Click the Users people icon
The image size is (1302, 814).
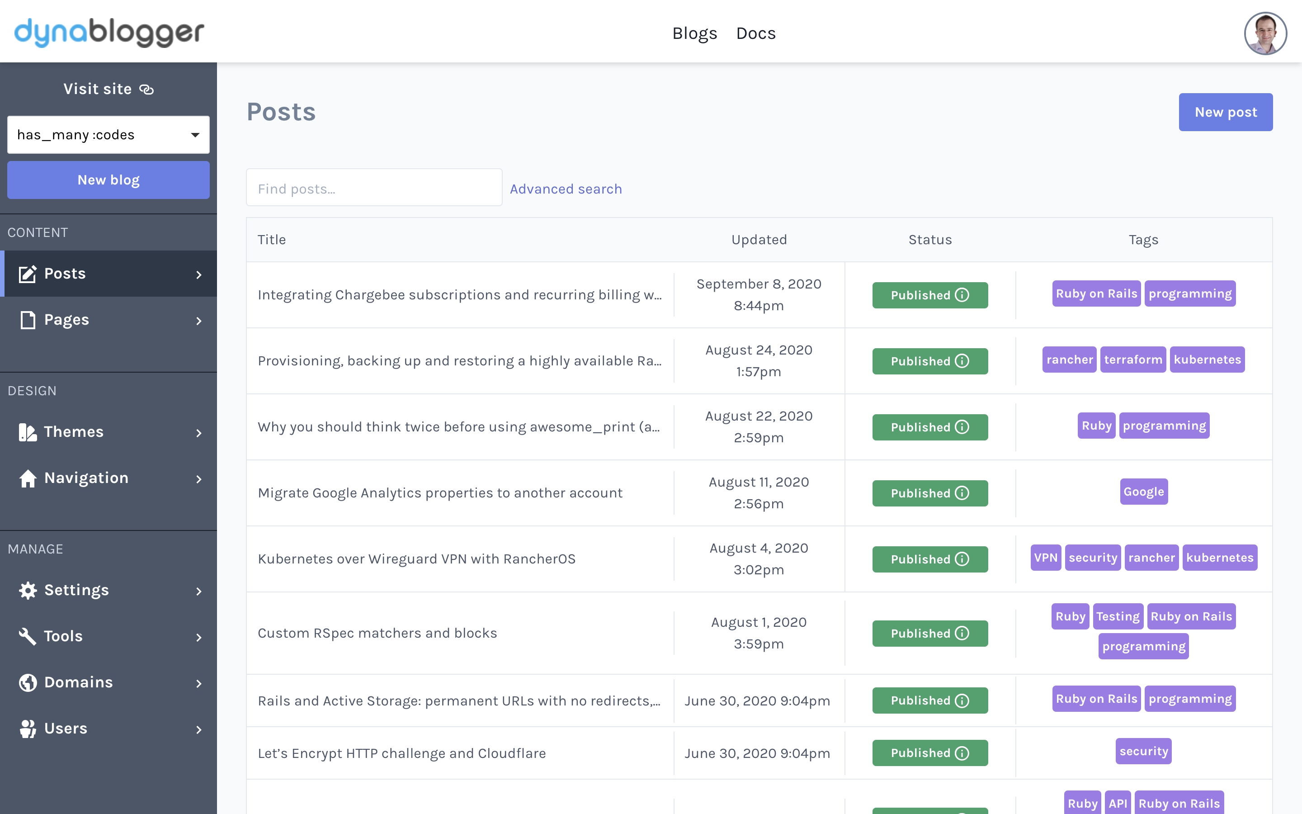coord(28,729)
